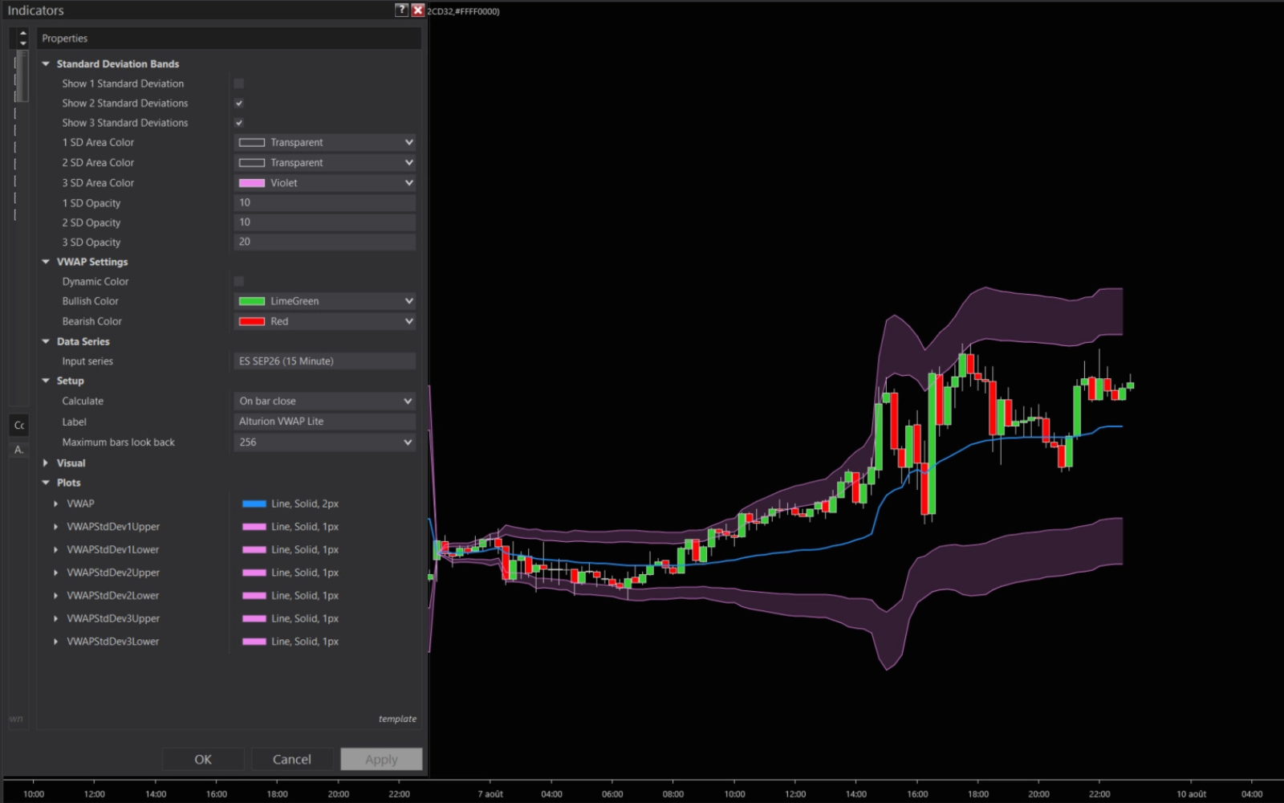Click the 2 SD Opacity field
1284x803 pixels.
tap(325, 222)
